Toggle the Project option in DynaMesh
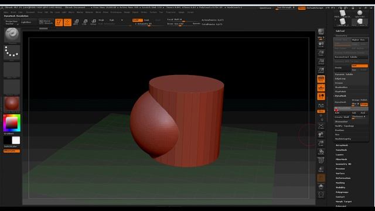Image resolution: width=375 pixels, height=211 pixels. pyautogui.click(x=364, y=104)
